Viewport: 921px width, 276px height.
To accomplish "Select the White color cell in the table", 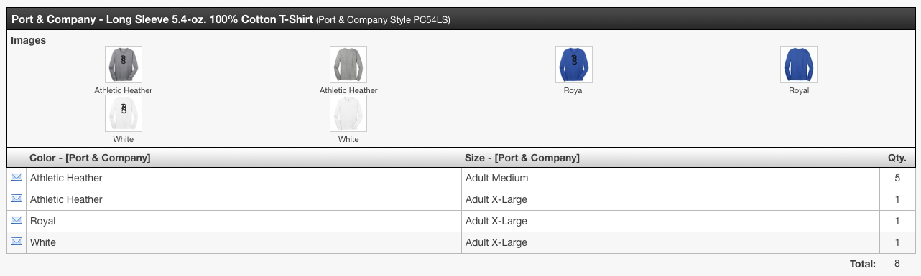I will [x=244, y=242].
